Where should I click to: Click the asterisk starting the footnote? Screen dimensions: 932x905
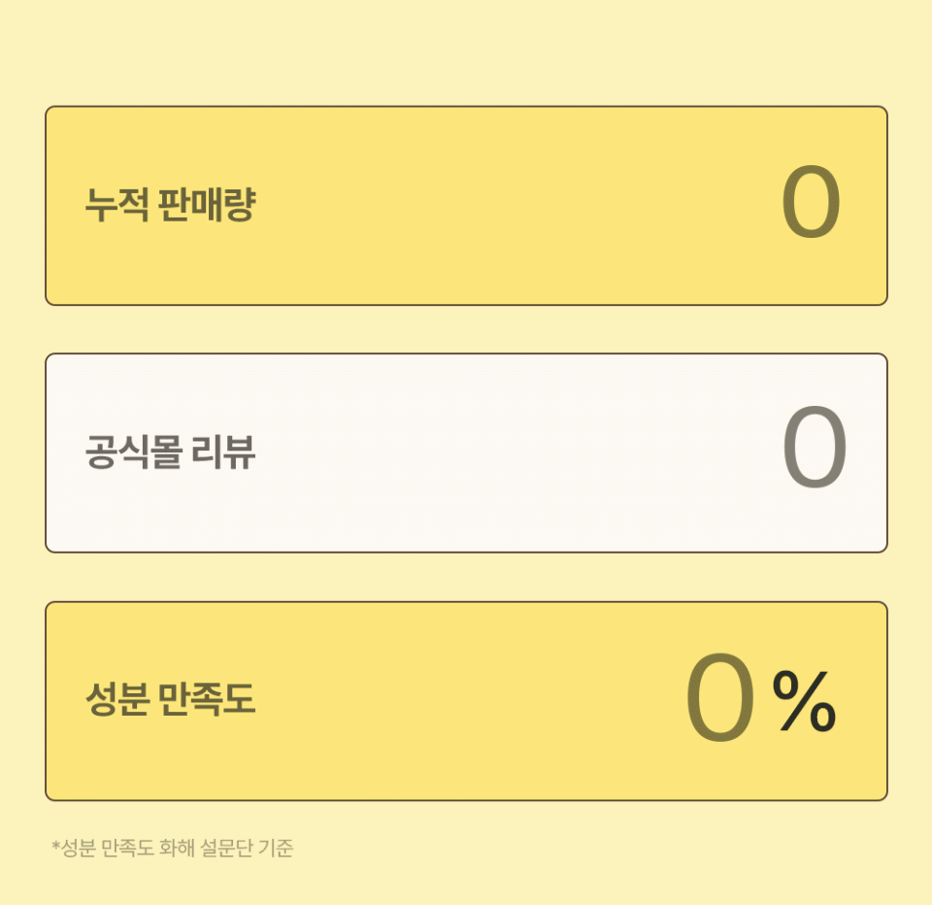[56, 847]
